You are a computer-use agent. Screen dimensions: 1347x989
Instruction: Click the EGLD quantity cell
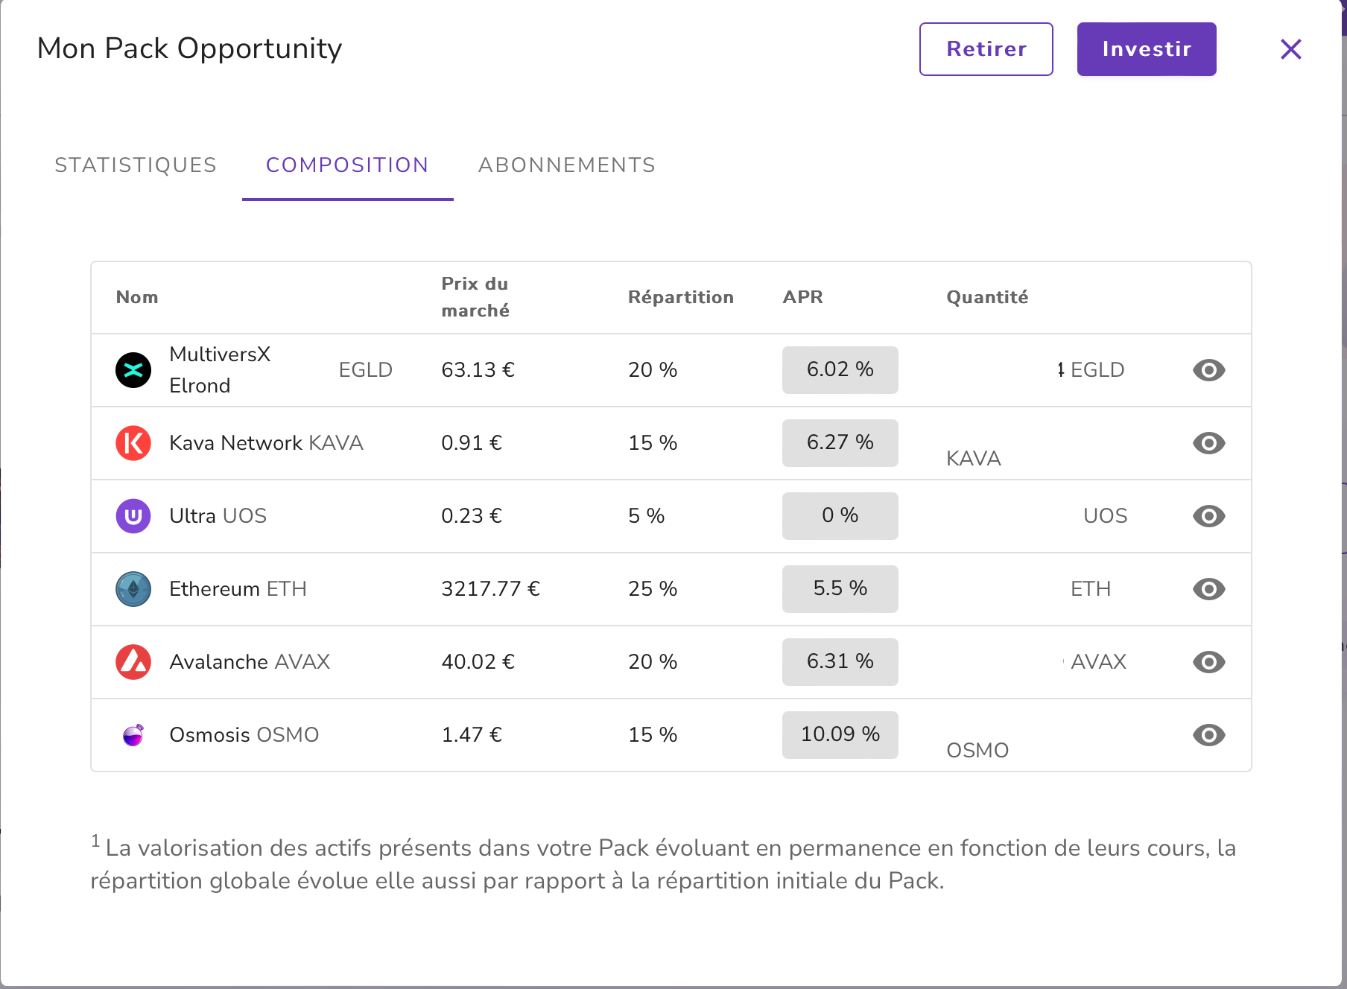tap(1091, 370)
